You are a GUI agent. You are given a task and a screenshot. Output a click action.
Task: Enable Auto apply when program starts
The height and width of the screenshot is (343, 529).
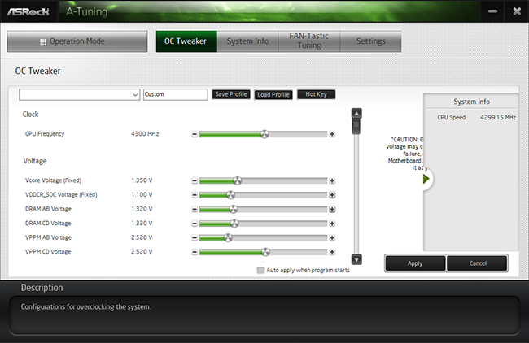pos(260,270)
